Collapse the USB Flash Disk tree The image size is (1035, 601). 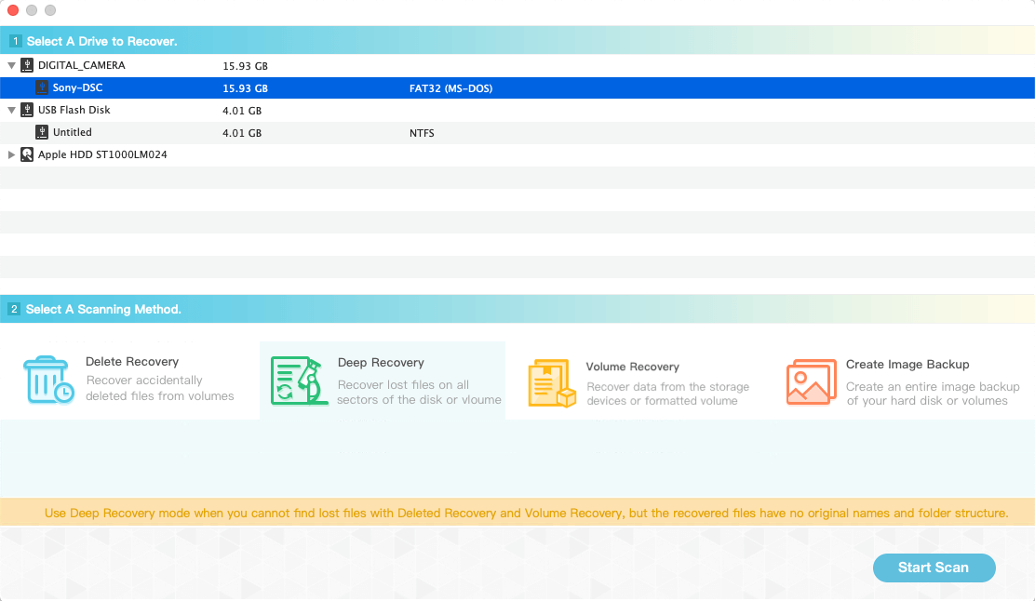point(11,110)
